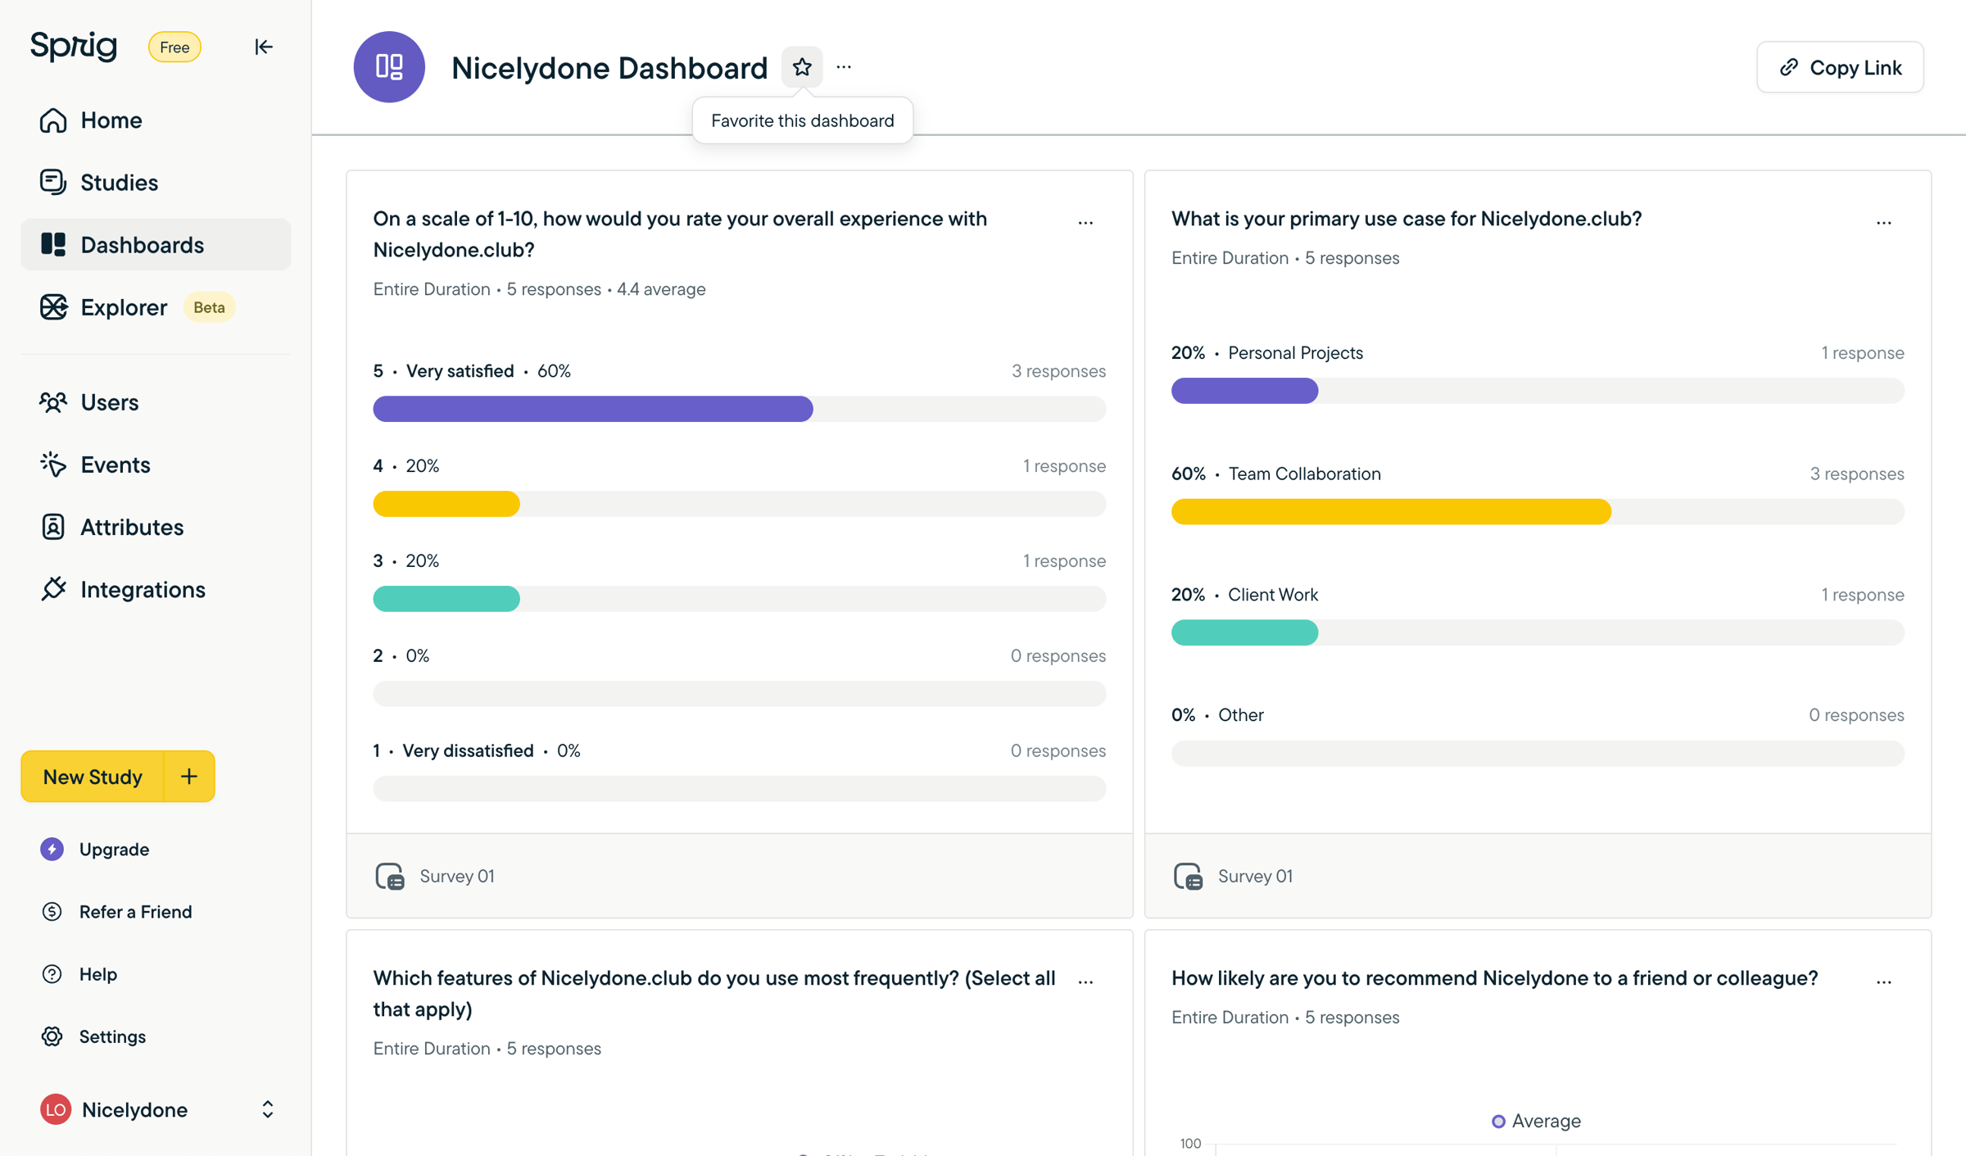
Task: Click the Copy Link button
Action: click(x=1840, y=67)
